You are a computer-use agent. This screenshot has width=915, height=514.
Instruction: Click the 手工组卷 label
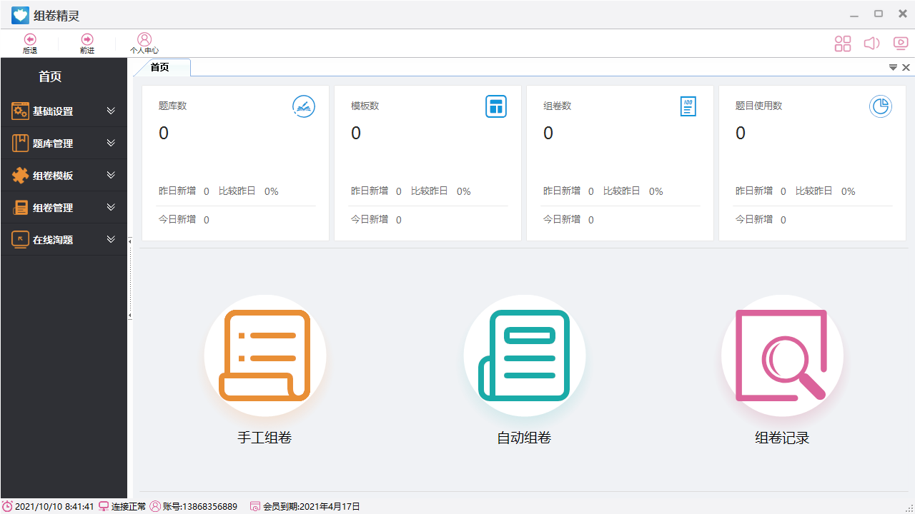(x=264, y=438)
